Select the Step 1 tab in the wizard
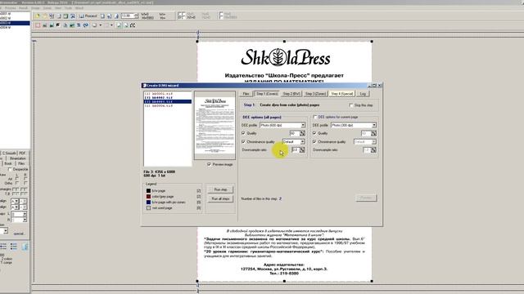This screenshot has height=294, width=524. pyautogui.click(x=267, y=94)
